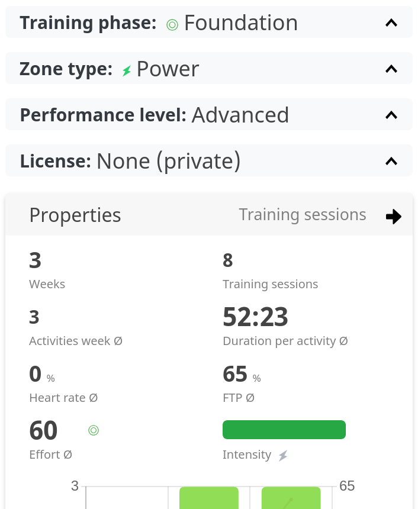This screenshot has width=418, height=509.
Task: Collapse the License section
Action: 391,161
